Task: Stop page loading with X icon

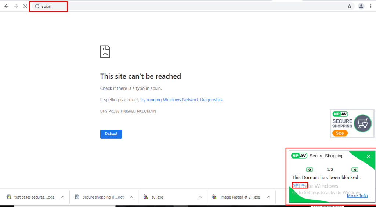Action: coord(25,6)
